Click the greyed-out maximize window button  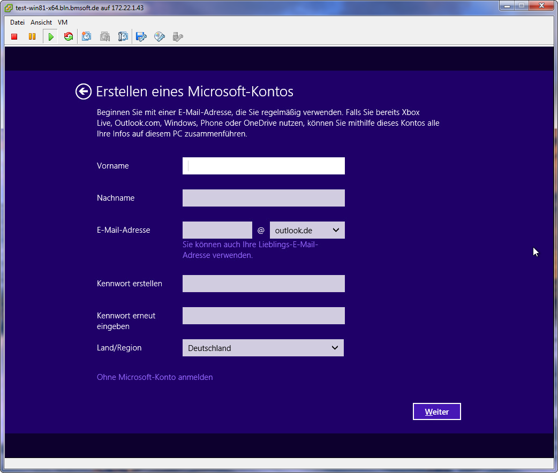pyautogui.click(x=522, y=6)
